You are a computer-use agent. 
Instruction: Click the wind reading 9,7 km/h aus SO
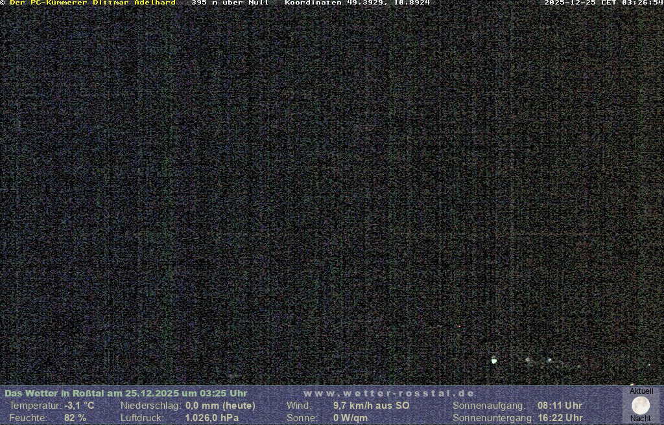(x=371, y=406)
